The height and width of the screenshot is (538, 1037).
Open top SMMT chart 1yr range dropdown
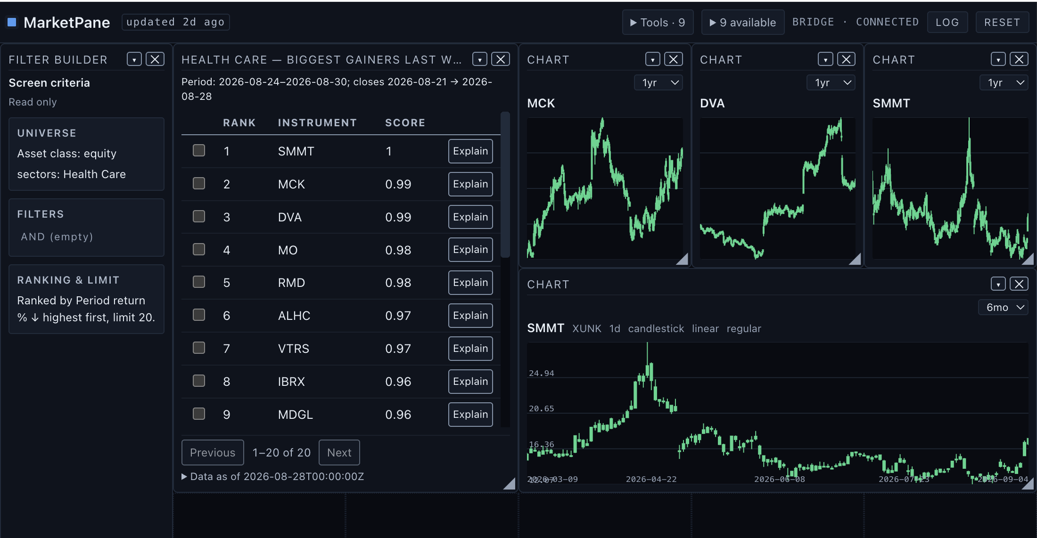point(1004,83)
